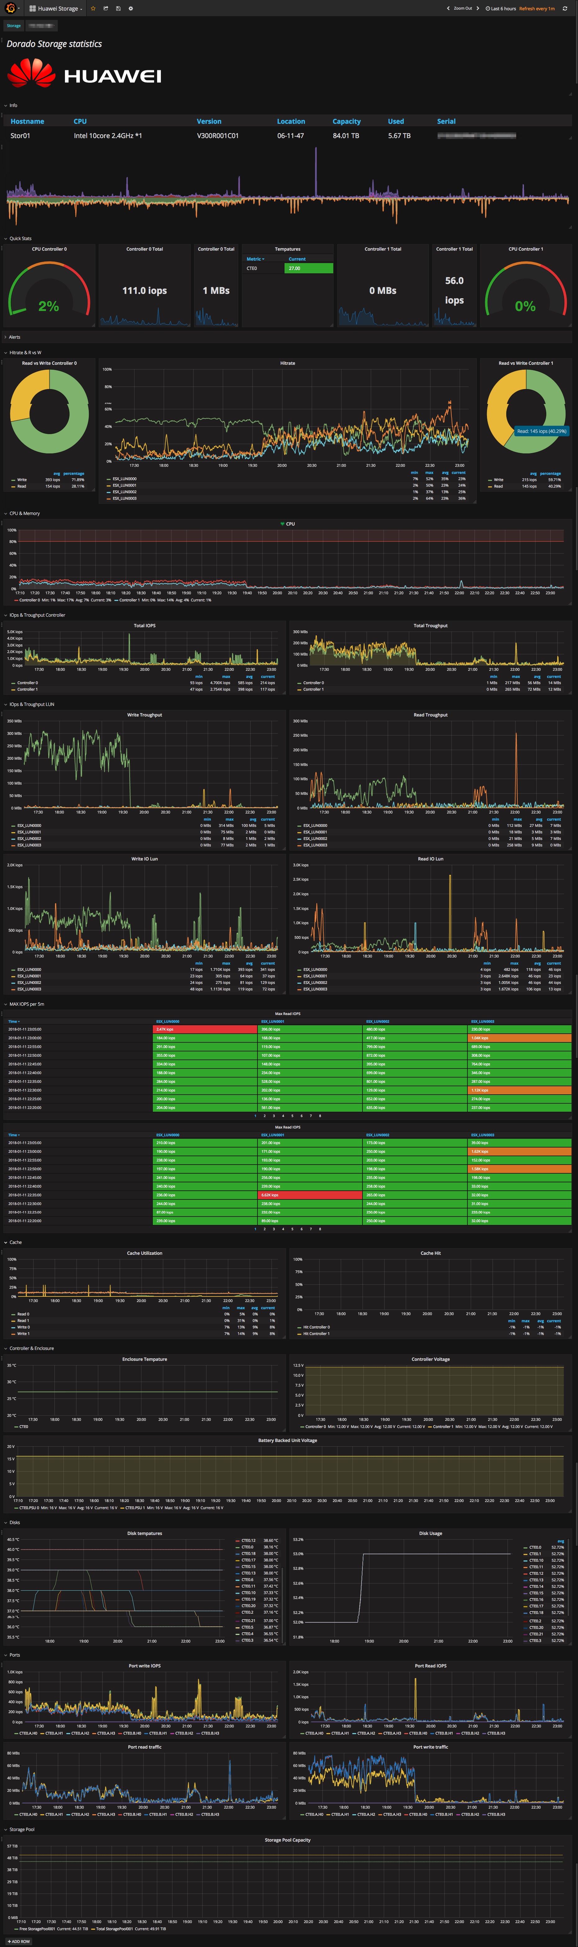Open the CPU Controller 0 panel title menu
The height and width of the screenshot is (1947, 578).
[49, 249]
